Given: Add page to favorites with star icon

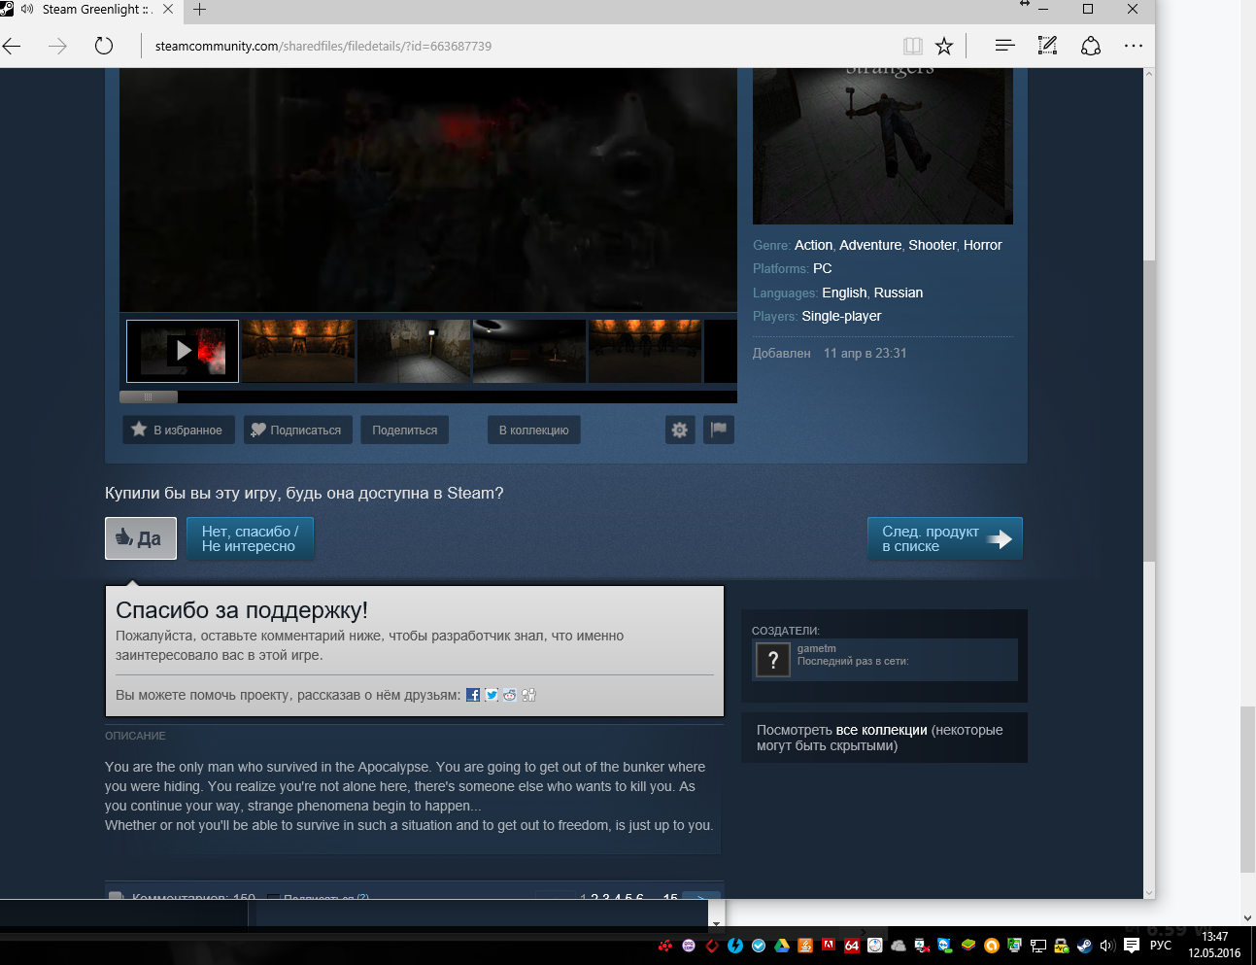Looking at the screenshot, I should (944, 46).
